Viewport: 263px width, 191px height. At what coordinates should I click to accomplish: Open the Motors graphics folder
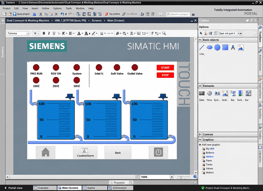[208, 173]
